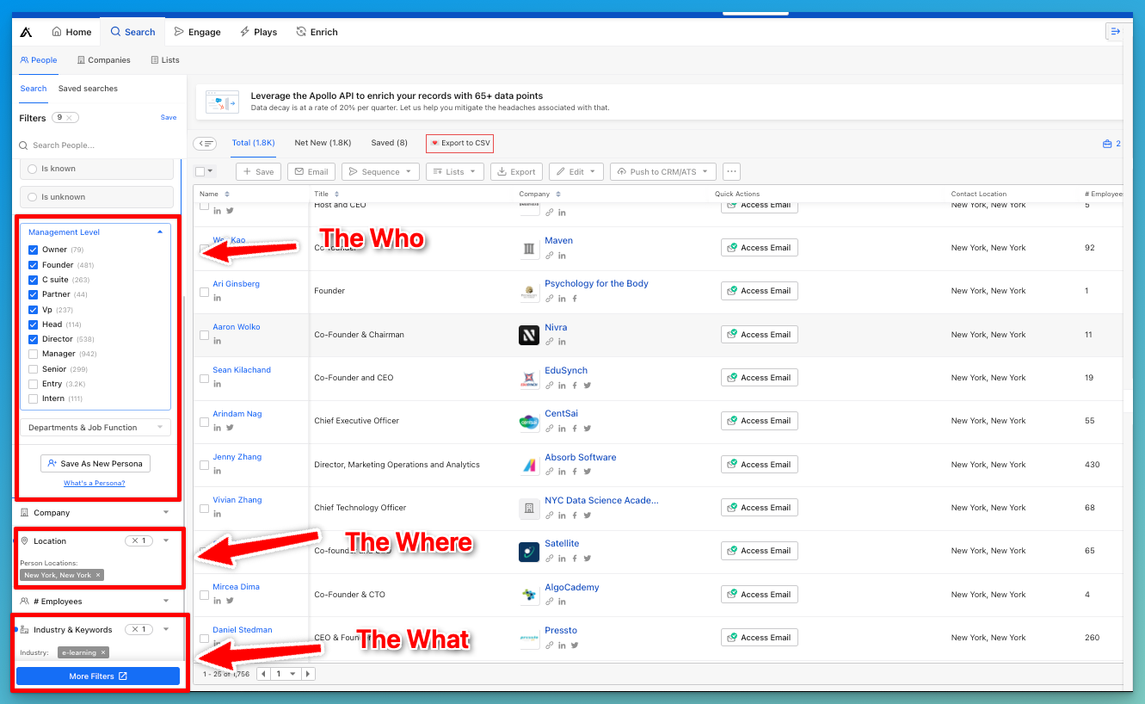
Task: Expand the Company filter
Action: (x=166, y=512)
